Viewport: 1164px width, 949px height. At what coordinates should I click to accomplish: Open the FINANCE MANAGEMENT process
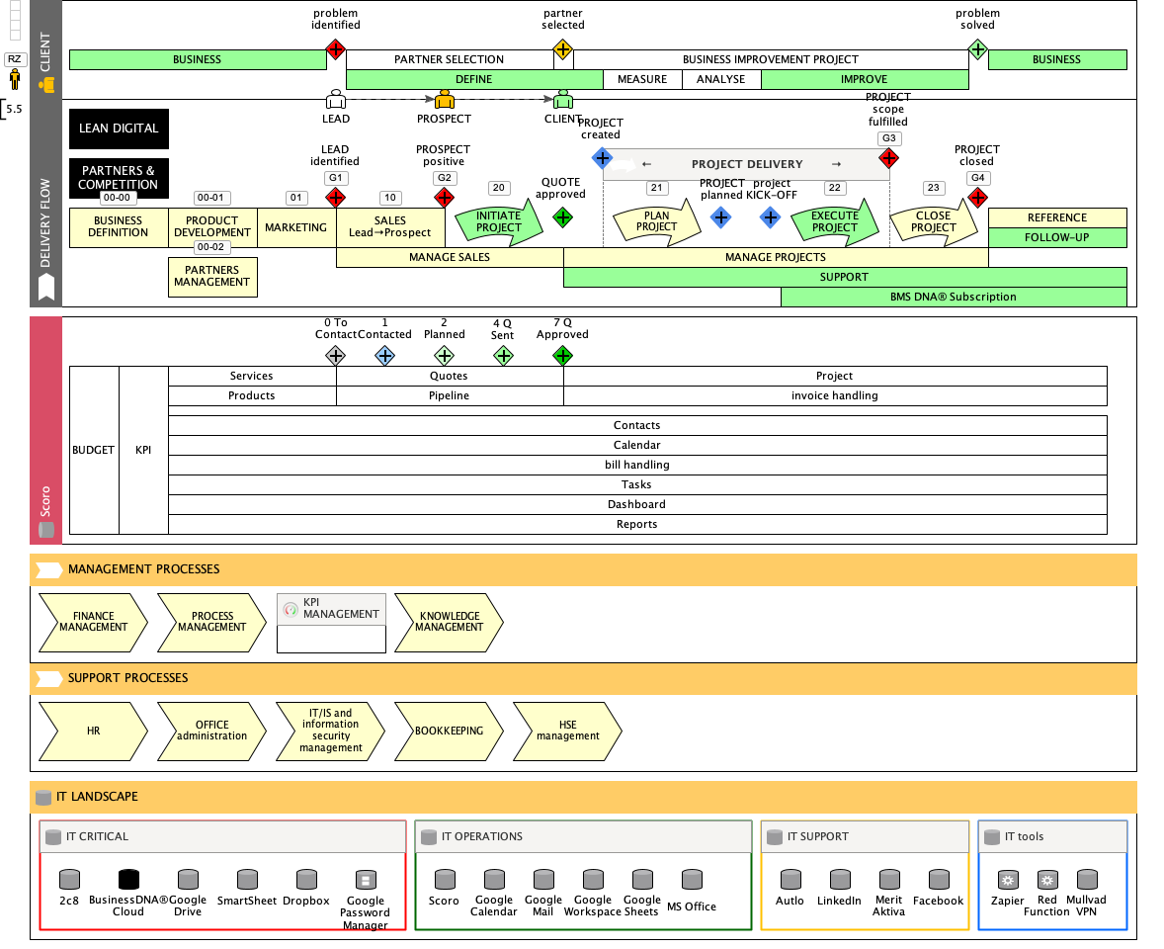click(93, 622)
